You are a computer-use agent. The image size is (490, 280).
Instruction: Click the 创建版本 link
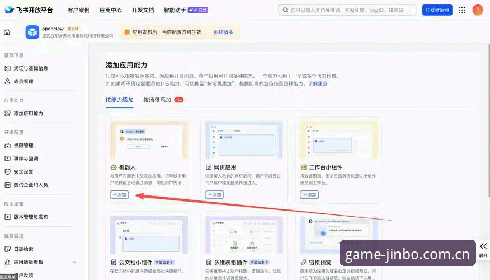(x=223, y=32)
